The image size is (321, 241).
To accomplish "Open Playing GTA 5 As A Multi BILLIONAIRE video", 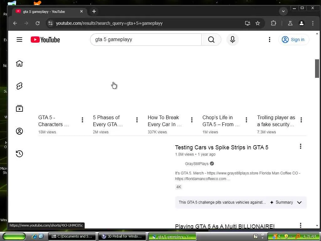I will click(224, 226).
